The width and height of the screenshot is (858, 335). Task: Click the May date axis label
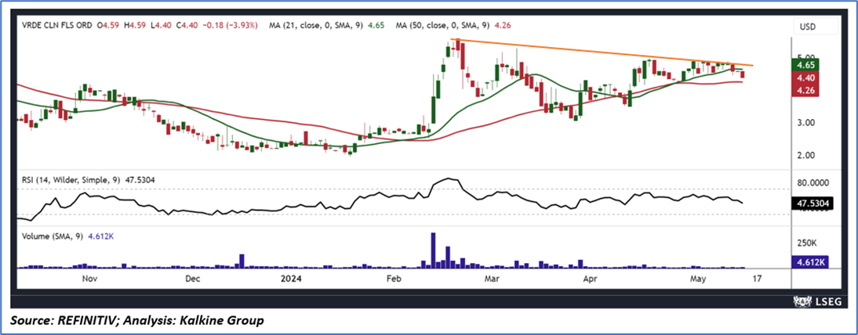tap(698, 279)
